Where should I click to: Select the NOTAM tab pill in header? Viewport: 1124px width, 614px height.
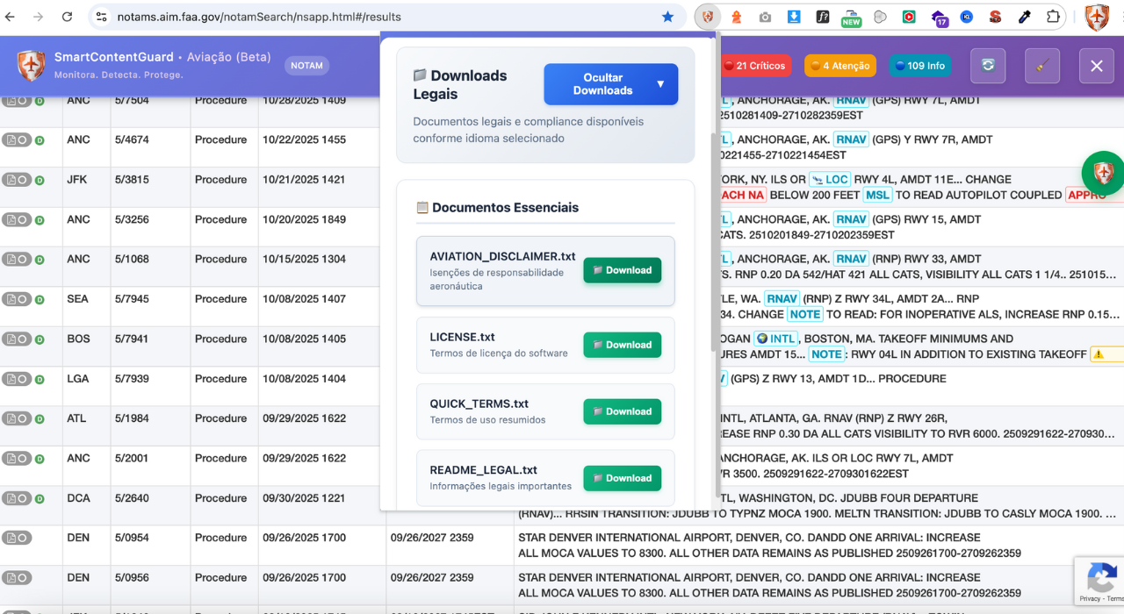[x=306, y=65]
